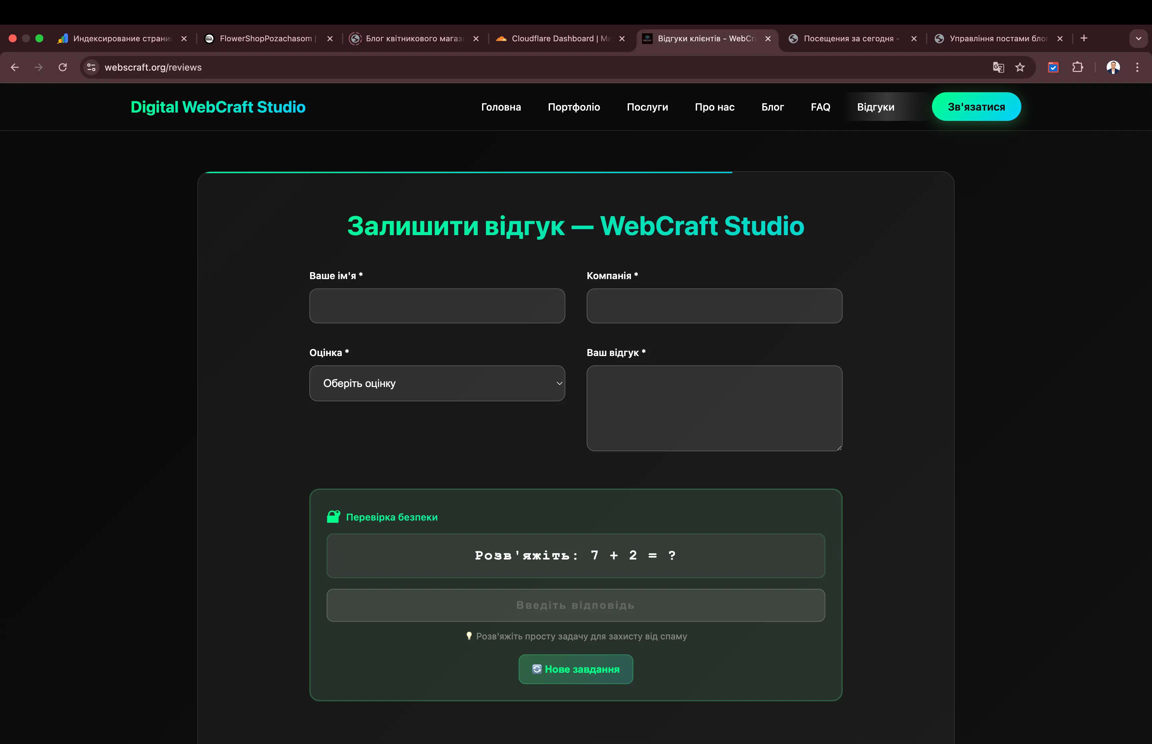Click the checkmark extension icon in toolbar
Viewport: 1152px width, 744px height.
[x=1053, y=67]
